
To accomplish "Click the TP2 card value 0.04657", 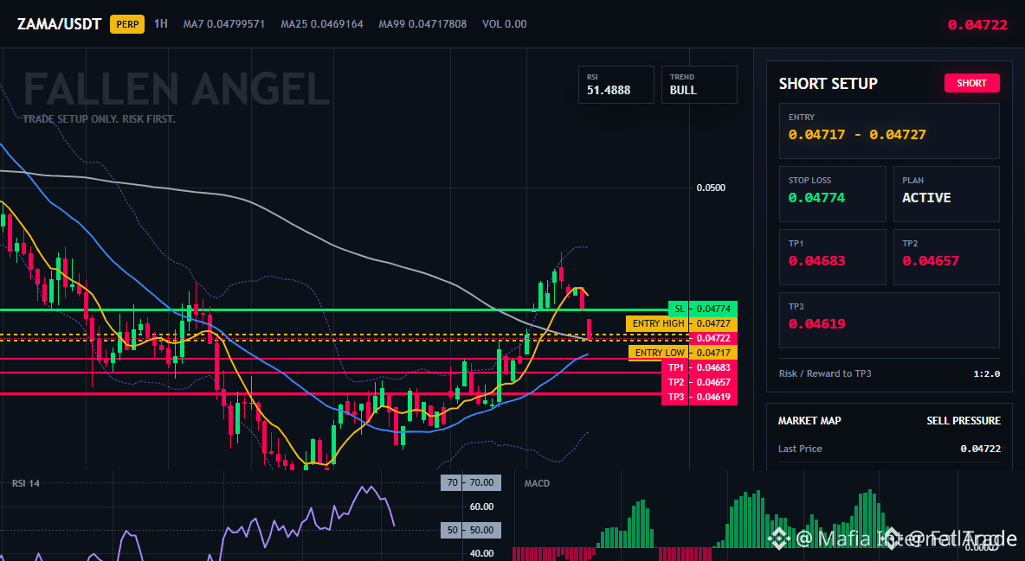I will coord(931,260).
